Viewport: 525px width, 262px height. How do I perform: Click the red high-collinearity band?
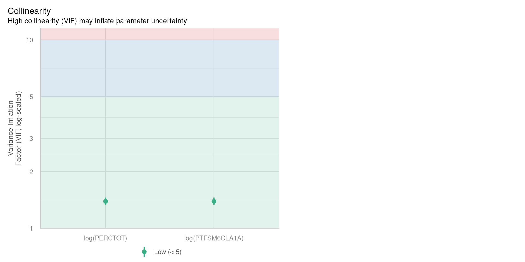point(160,34)
